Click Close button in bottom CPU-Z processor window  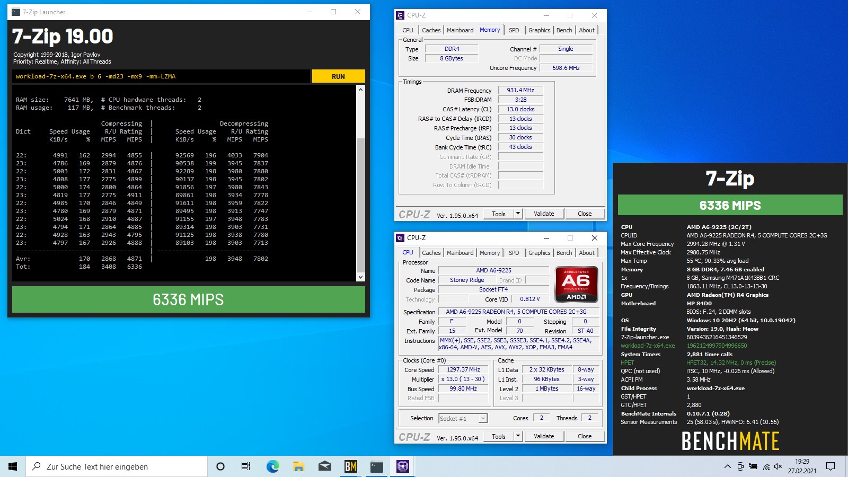click(585, 436)
